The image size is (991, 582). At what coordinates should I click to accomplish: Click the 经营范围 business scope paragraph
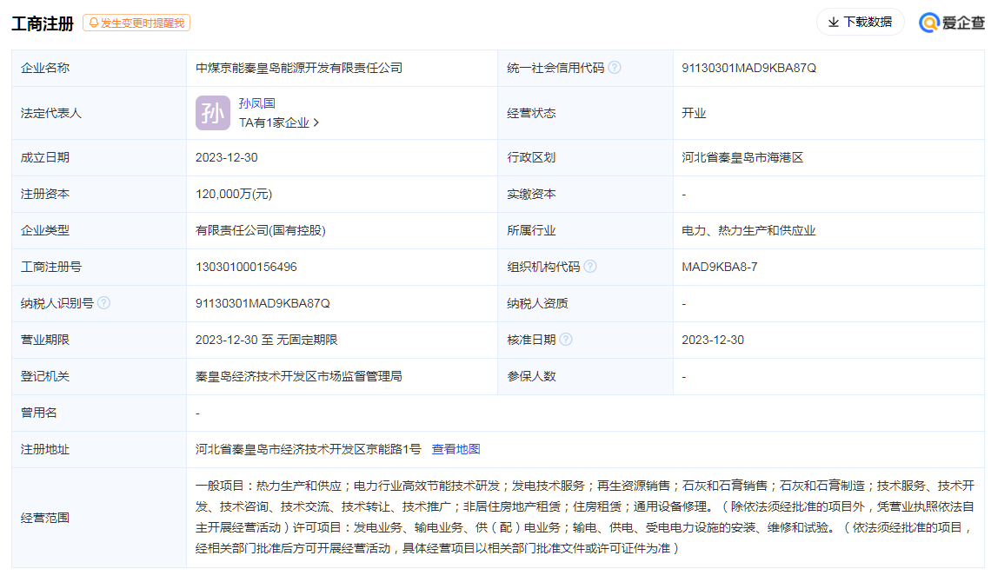click(585, 517)
